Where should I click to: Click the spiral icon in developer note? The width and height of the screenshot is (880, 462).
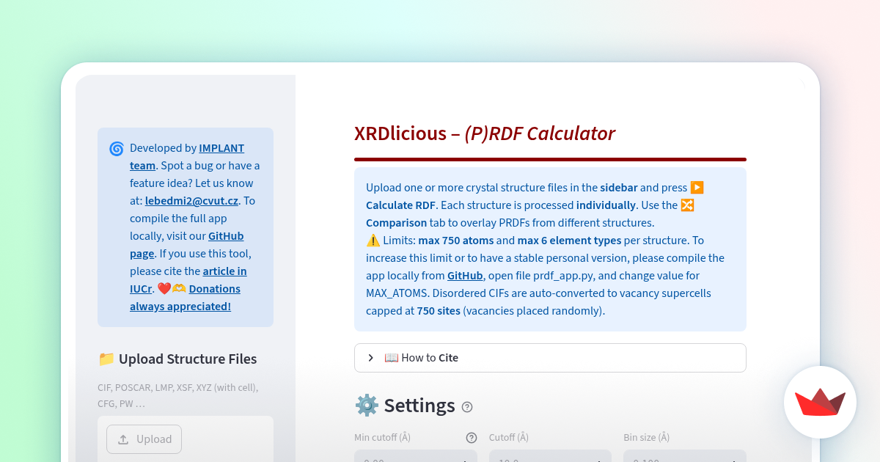tap(117, 149)
